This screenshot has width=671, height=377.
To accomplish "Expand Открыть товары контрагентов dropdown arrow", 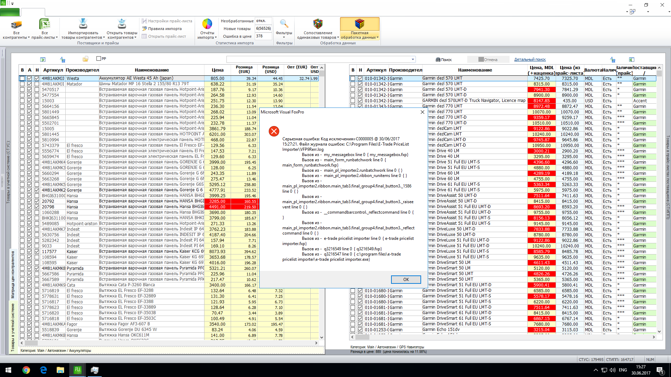I will click(x=136, y=38).
